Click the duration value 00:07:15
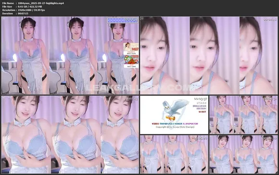Screen dimensions: 279x175 23,13
